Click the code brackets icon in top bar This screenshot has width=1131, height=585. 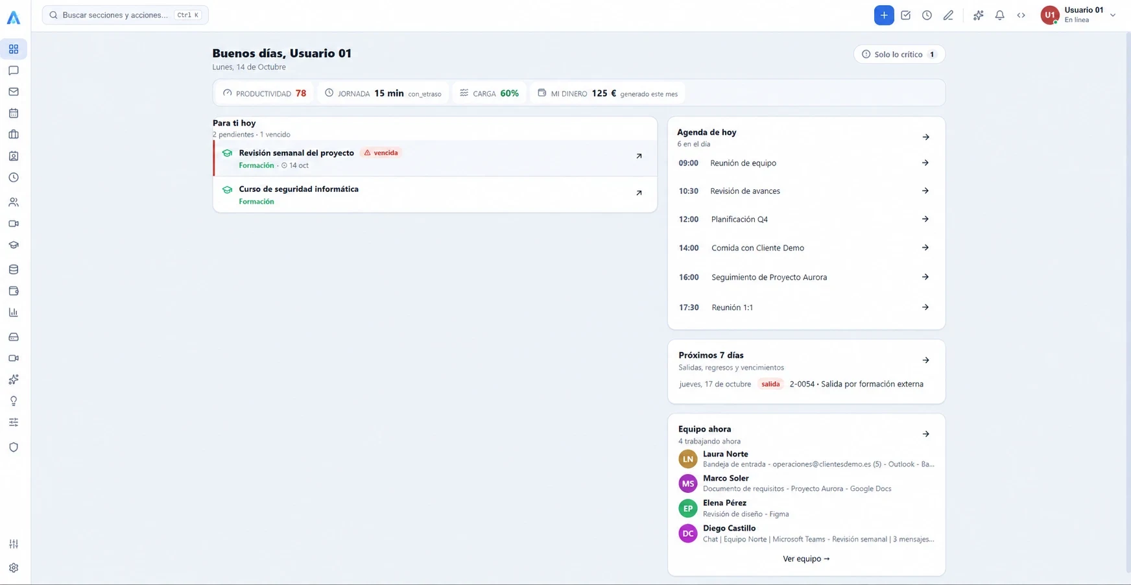[x=1021, y=15]
